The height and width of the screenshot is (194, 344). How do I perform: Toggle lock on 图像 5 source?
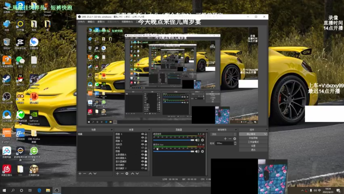click(146, 134)
